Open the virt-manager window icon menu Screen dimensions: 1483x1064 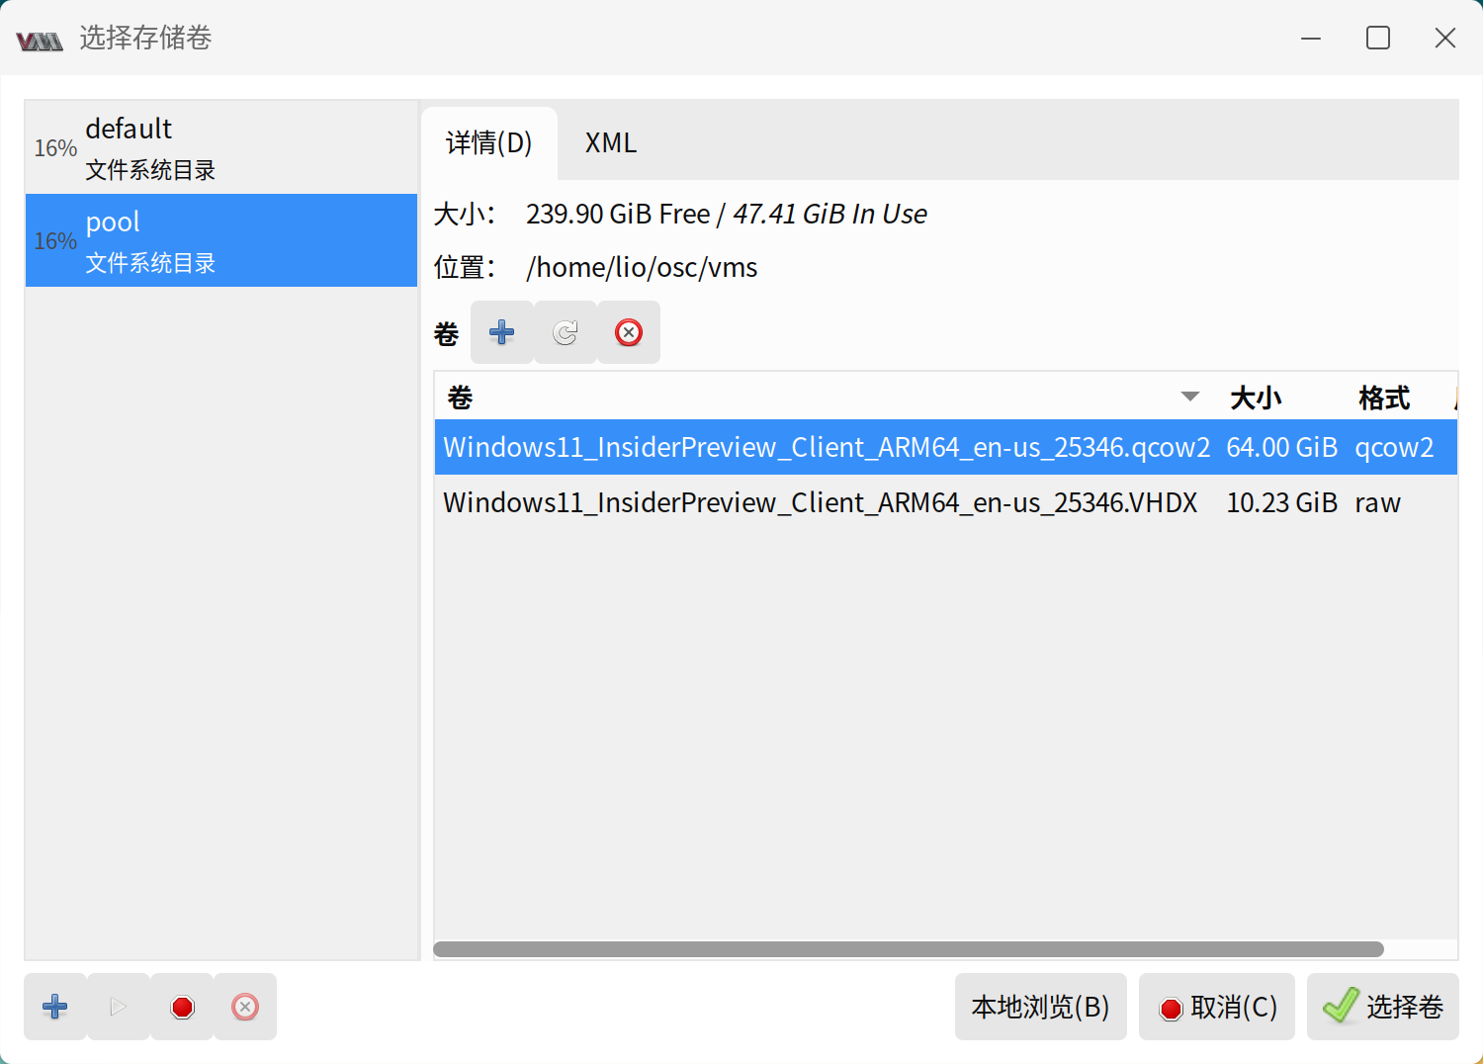tap(40, 40)
